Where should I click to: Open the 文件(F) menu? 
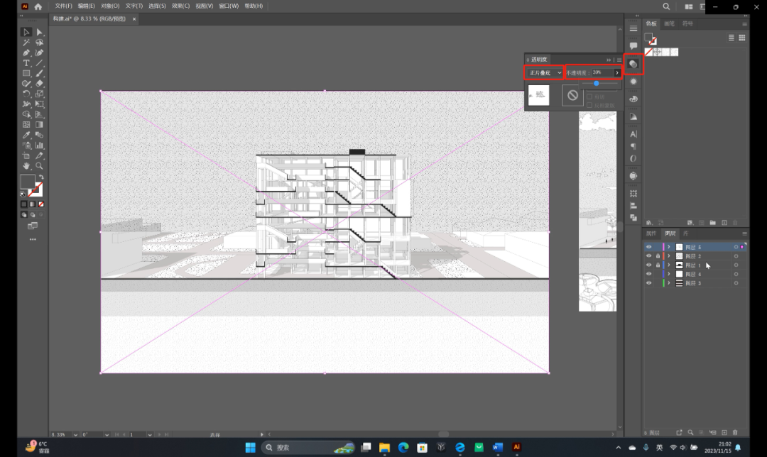pyautogui.click(x=64, y=6)
